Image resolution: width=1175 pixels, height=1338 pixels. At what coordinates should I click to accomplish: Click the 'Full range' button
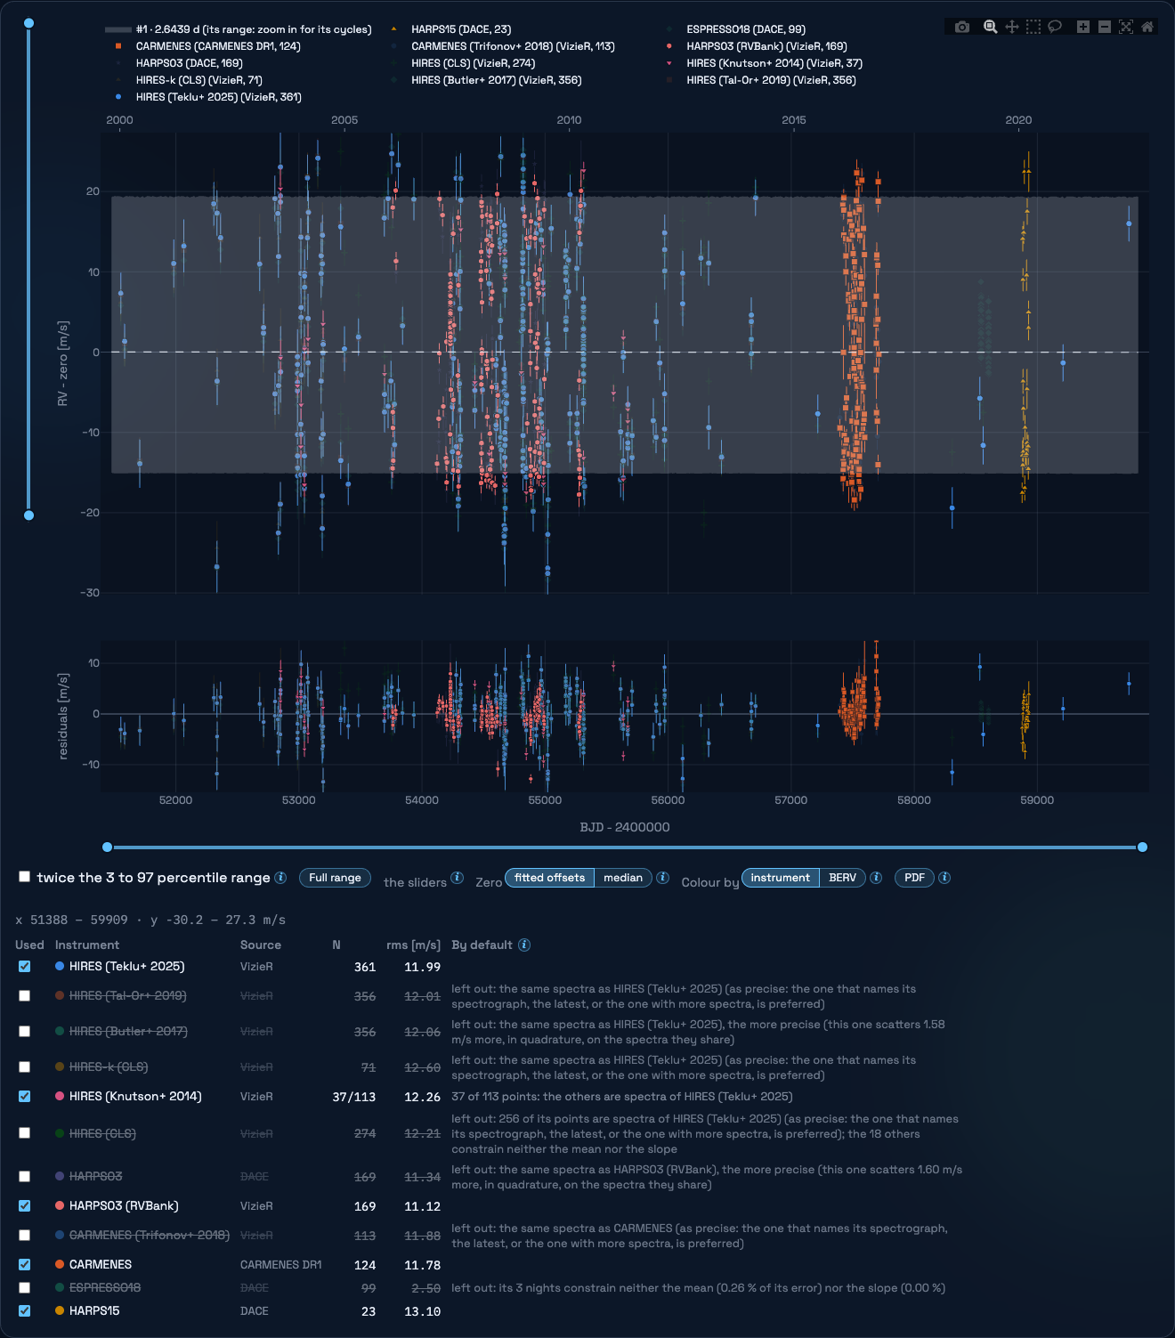335,878
